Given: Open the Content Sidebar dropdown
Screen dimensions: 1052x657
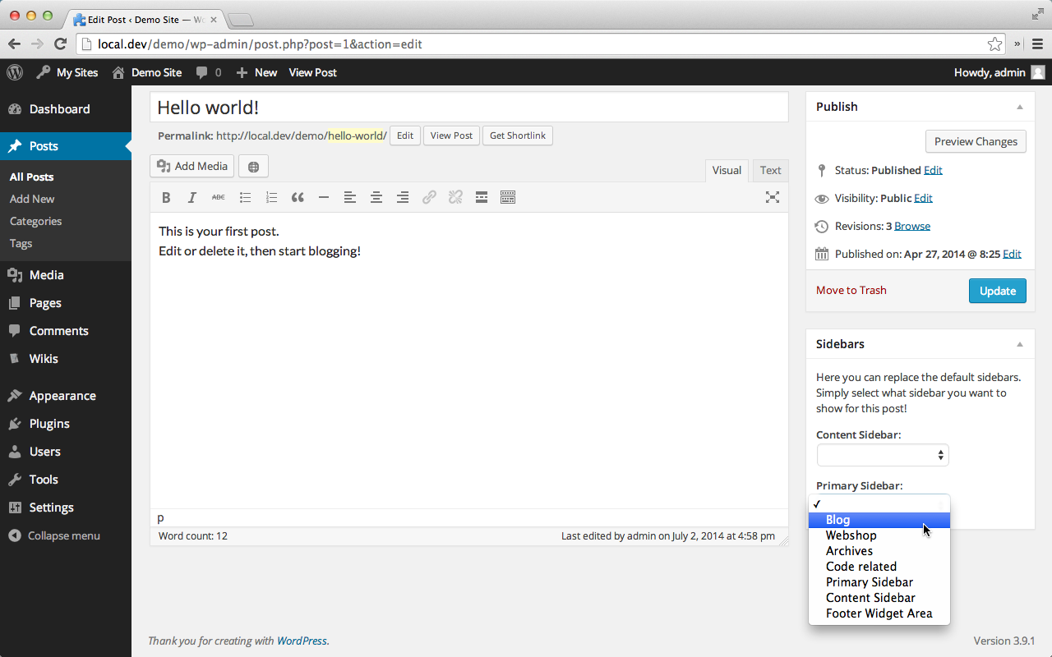Looking at the screenshot, I should pos(883,455).
